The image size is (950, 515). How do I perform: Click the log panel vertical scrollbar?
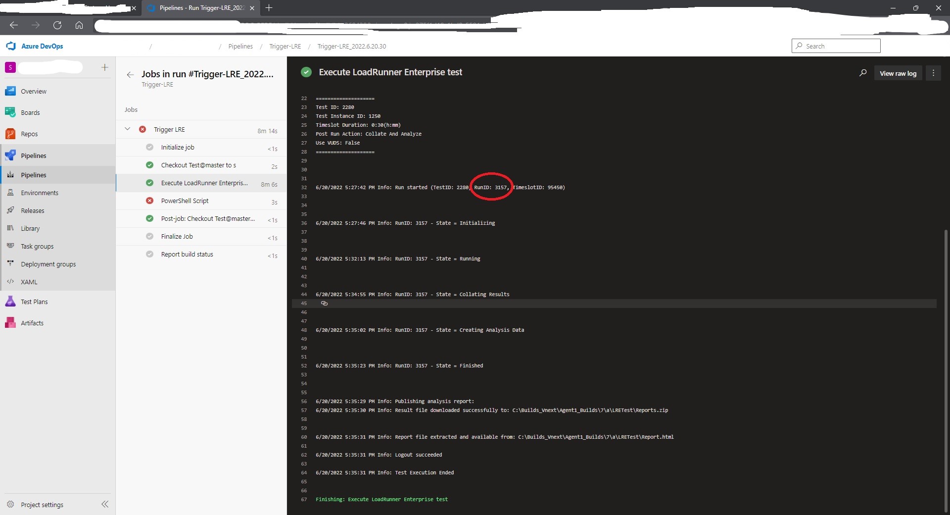click(x=946, y=370)
